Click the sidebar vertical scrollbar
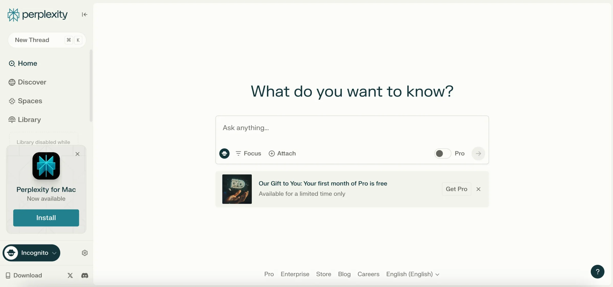Image resolution: width=613 pixels, height=287 pixels. tap(91, 85)
